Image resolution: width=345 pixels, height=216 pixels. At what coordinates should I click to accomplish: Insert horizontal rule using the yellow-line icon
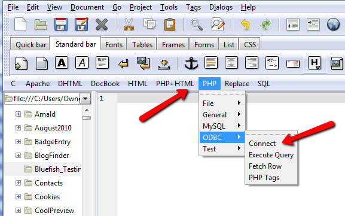(x=211, y=63)
